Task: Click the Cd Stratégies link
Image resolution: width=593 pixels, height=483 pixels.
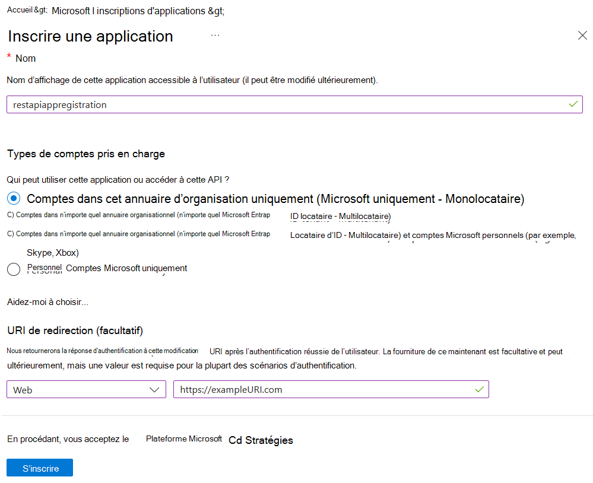Action: click(260, 440)
